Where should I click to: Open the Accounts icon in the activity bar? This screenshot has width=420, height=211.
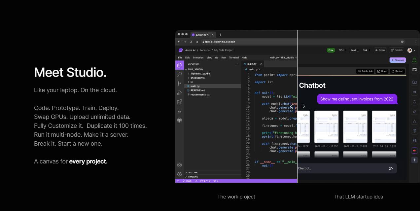[180, 165]
